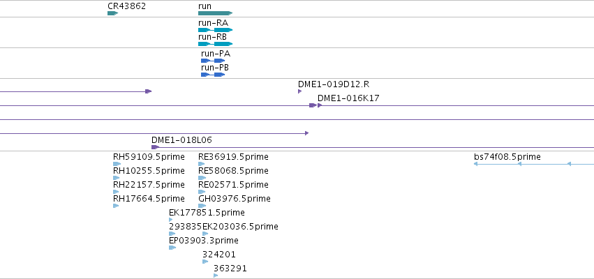This screenshot has height=279, width=594.
Task: Select the CR43862 gene arrow glyph
Action: [112, 13]
